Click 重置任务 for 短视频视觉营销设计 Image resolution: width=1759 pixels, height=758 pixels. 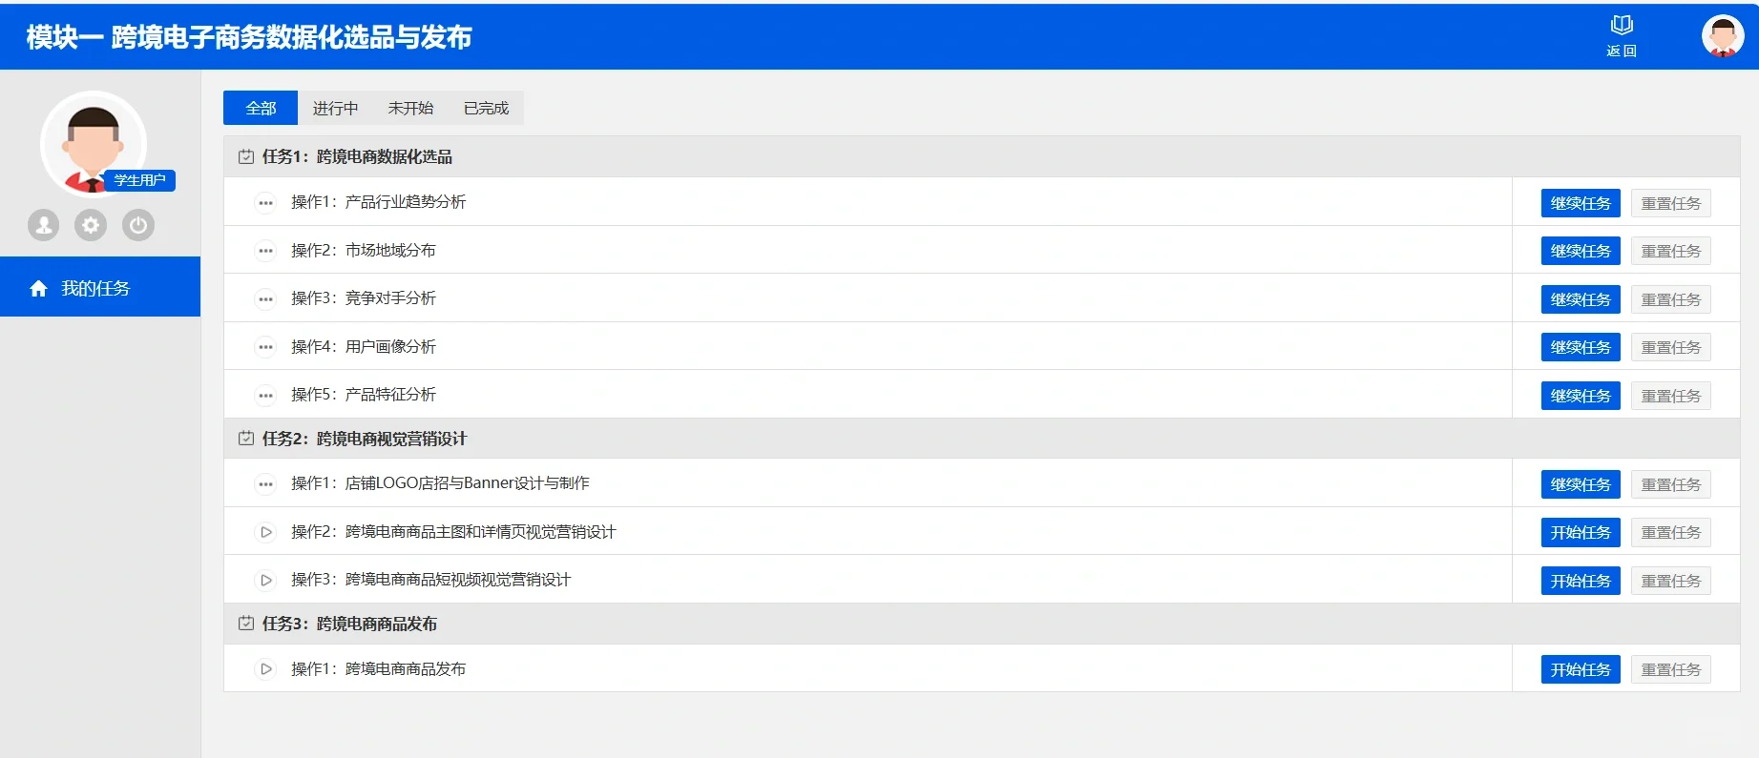(1670, 581)
